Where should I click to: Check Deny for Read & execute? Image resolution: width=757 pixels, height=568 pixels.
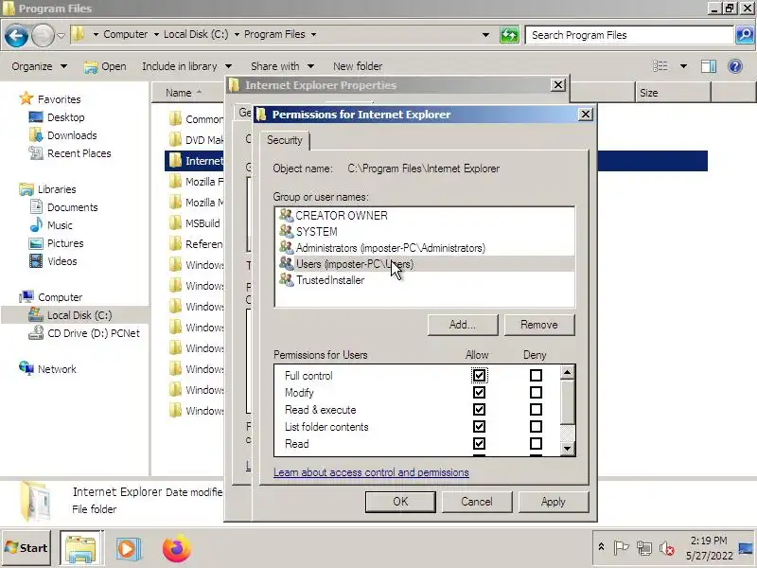click(x=536, y=410)
